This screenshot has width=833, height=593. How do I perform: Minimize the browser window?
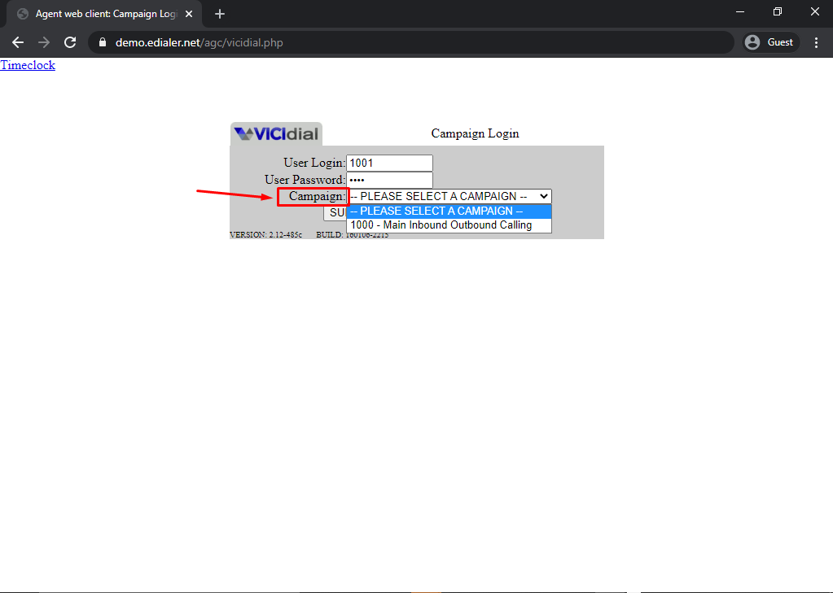click(x=740, y=11)
